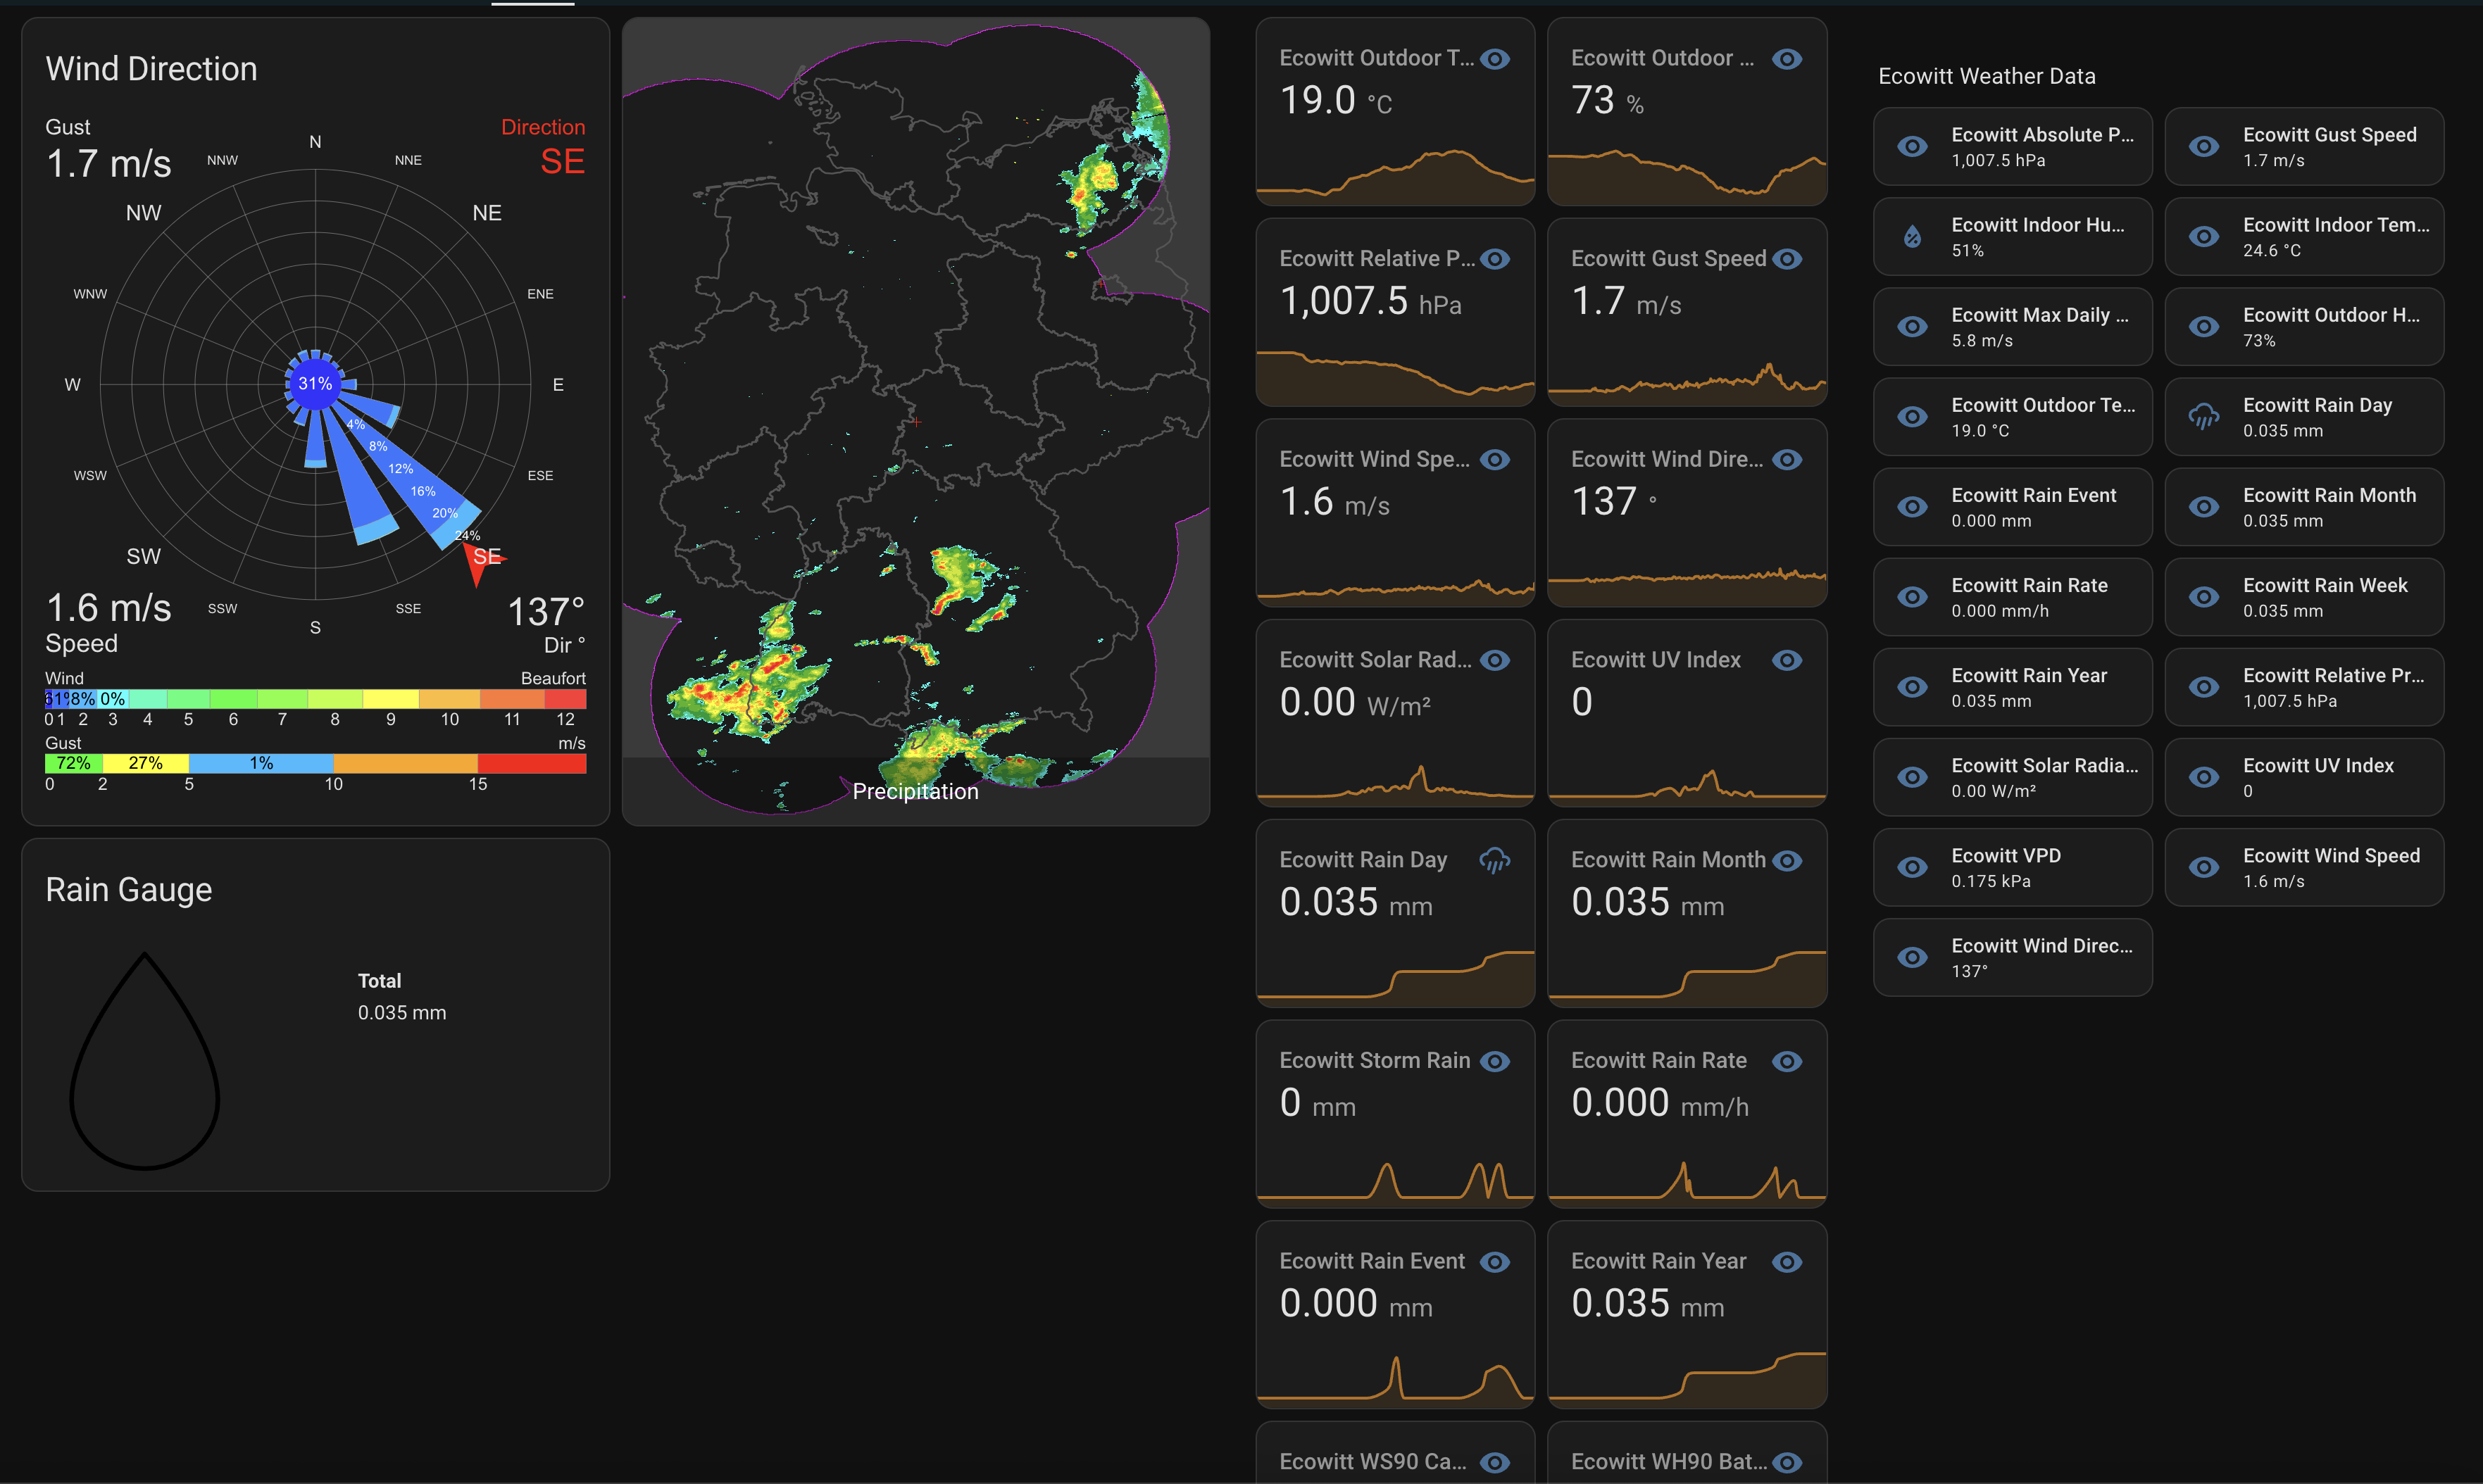Open Ecowitt Indoor Humidity entity

click(2012, 237)
